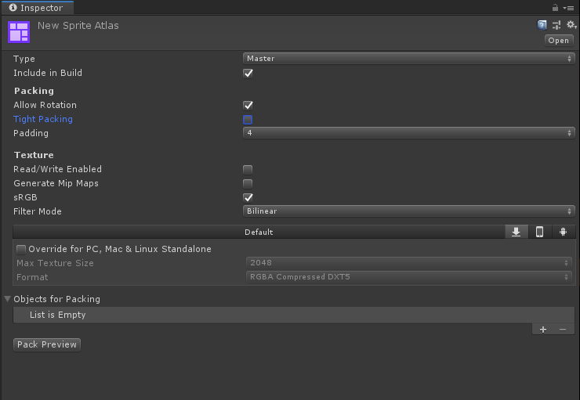This screenshot has width=580, height=400.
Task: Open the Format dropdown
Action: click(x=408, y=276)
